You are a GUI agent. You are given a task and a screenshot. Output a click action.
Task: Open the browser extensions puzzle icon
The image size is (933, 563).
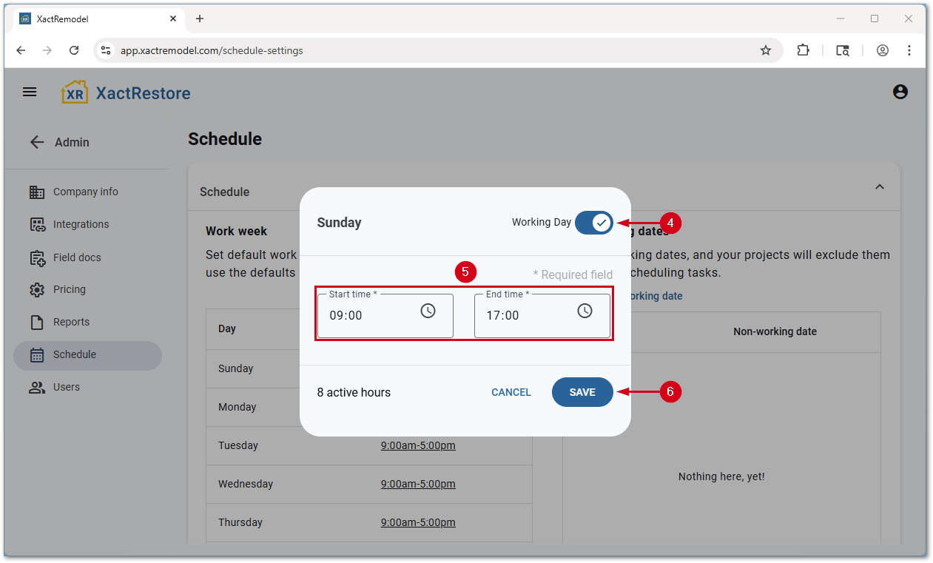point(803,50)
